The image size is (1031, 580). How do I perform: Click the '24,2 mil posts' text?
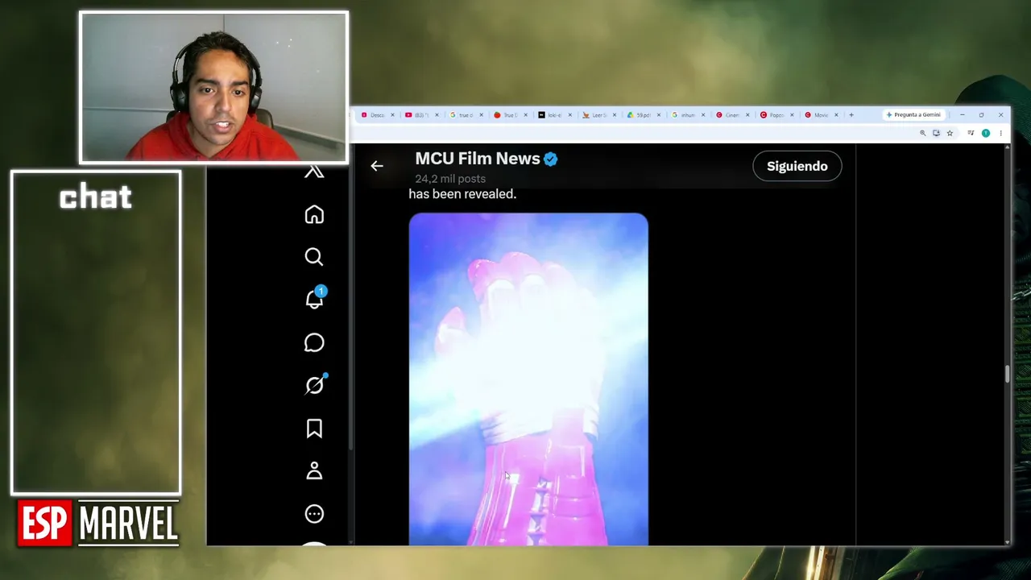pos(450,179)
